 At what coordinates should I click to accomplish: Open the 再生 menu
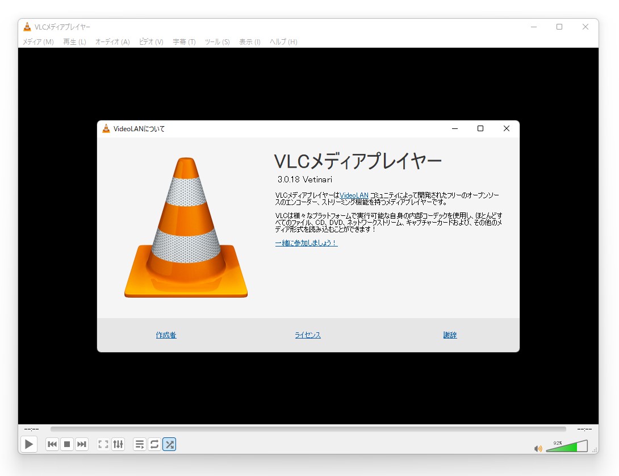click(x=74, y=41)
